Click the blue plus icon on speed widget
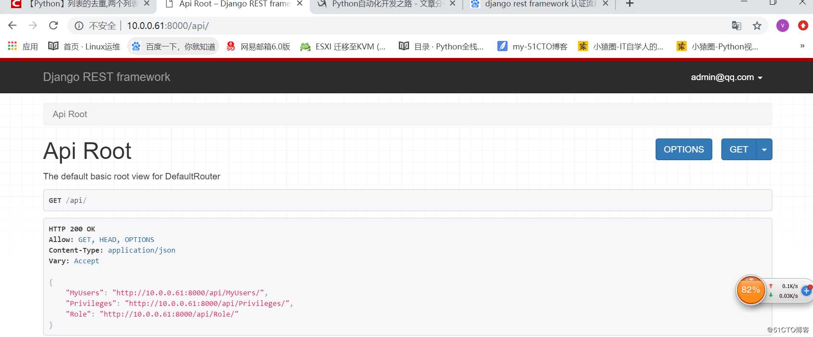This screenshot has width=813, height=337. (x=806, y=291)
